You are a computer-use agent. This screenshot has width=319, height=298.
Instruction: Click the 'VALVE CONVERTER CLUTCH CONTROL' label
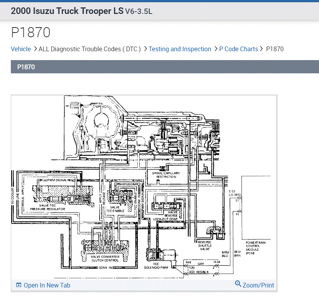pyautogui.click(x=105, y=258)
